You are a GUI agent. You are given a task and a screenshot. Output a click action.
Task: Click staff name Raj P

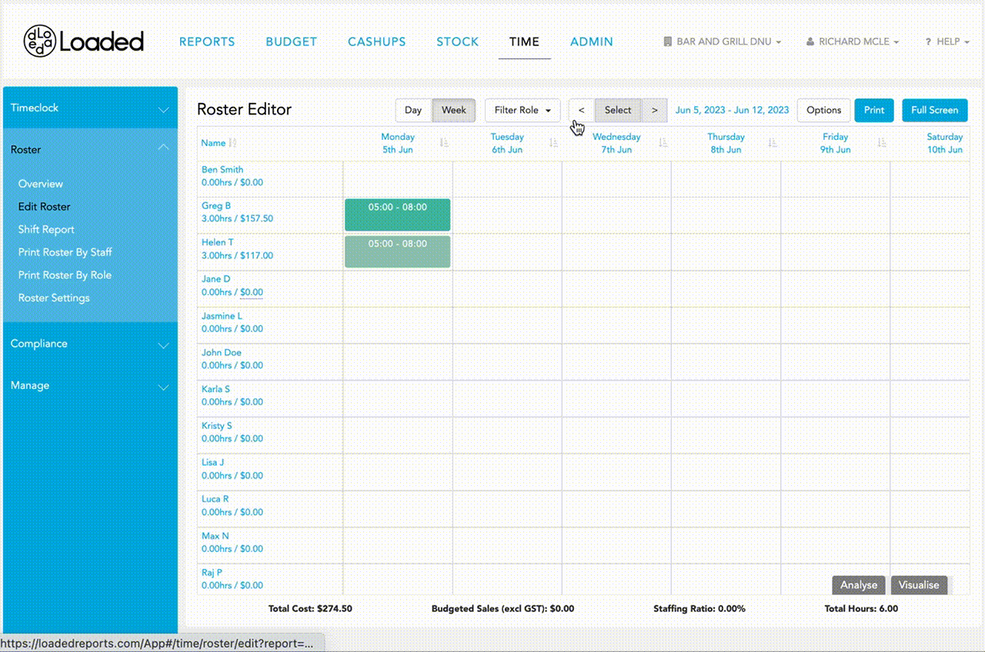212,573
